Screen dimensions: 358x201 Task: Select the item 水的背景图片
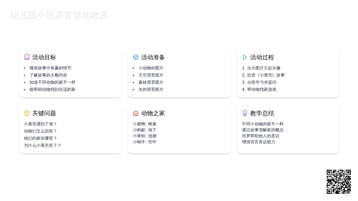(x=151, y=89)
